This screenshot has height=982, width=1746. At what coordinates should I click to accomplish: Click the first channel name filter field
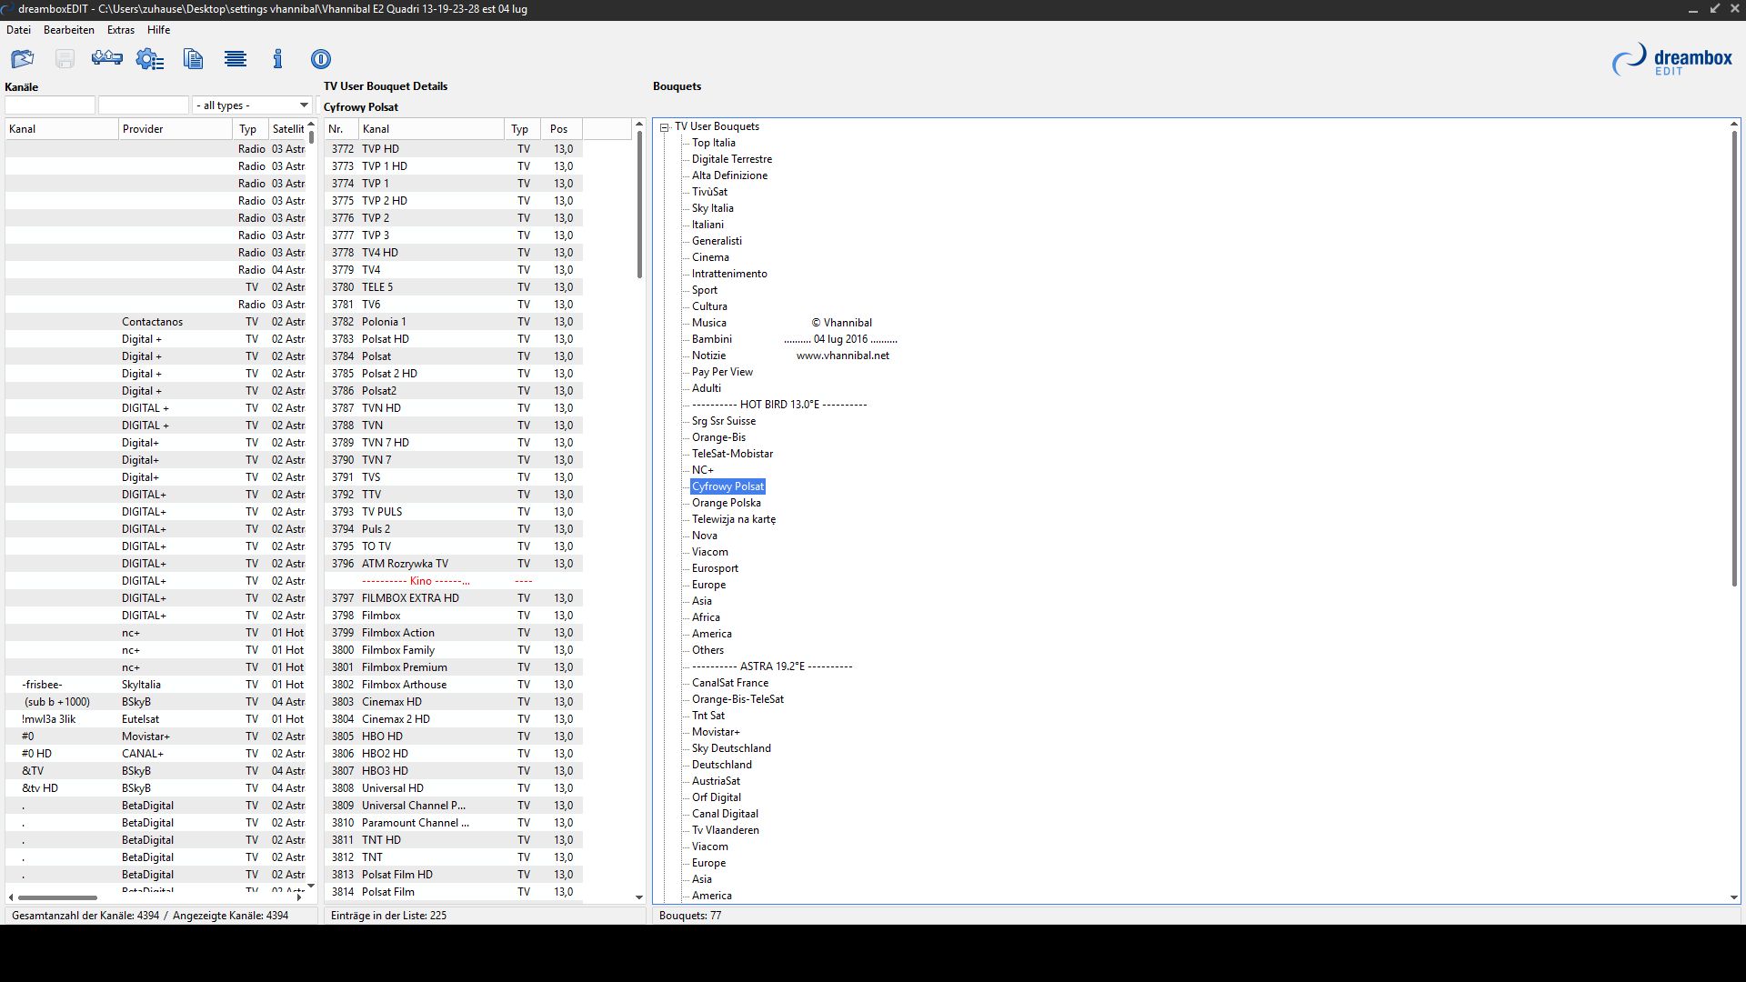[50, 105]
